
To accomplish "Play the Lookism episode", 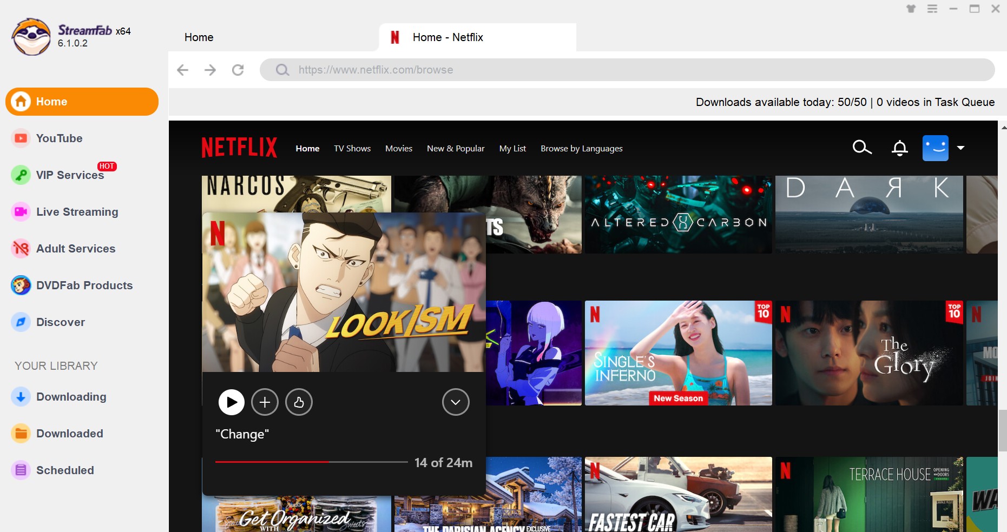I will [231, 402].
